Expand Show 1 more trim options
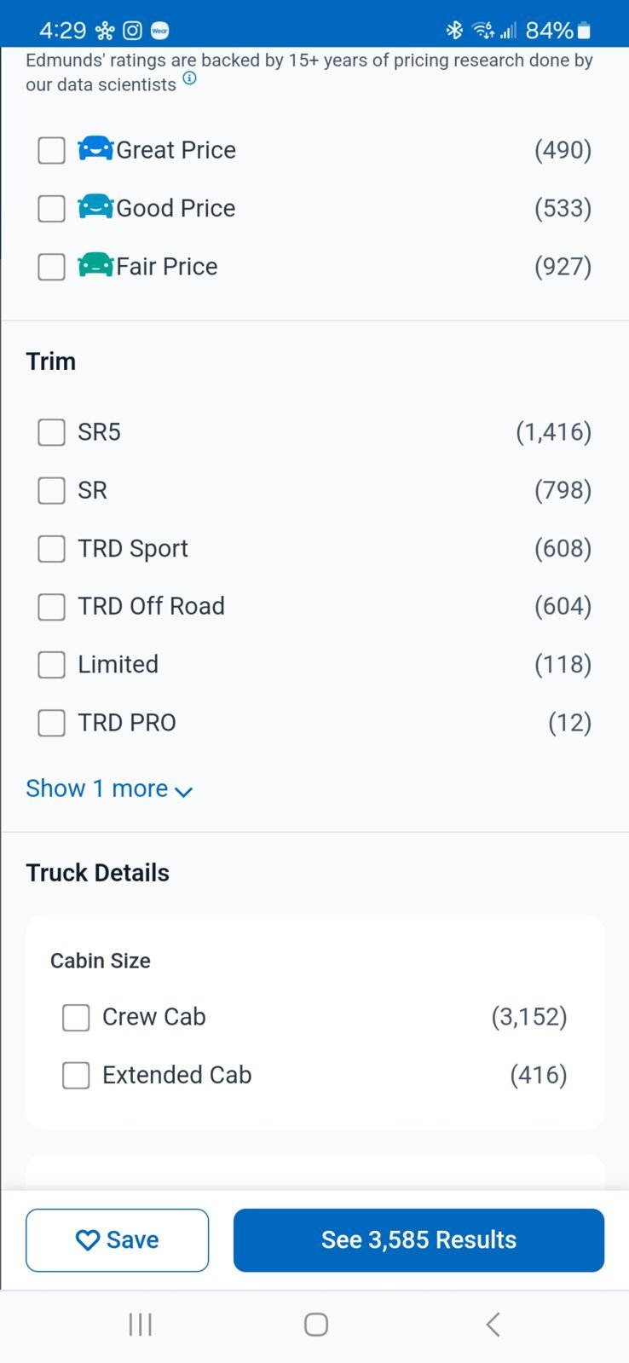629x1363 pixels. [x=109, y=788]
